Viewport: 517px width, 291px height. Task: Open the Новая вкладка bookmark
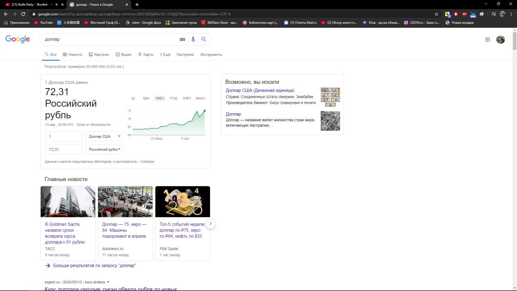[459, 23]
